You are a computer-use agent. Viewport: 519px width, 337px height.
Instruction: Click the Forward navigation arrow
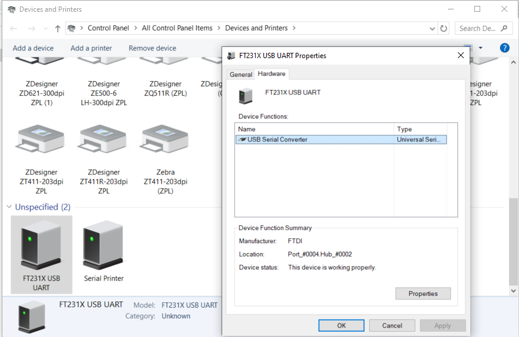tap(31, 28)
